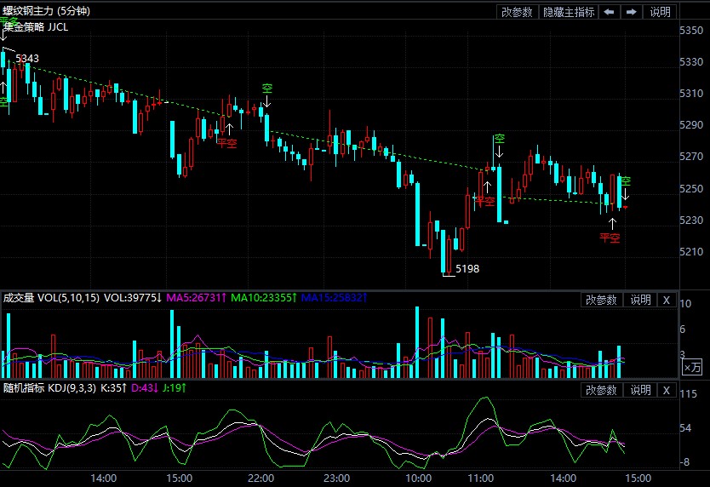Click the 螺纹钢主力 (5分钟) chart title
Image resolution: width=710 pixels, height=487 pixels.
coord(45,11)
